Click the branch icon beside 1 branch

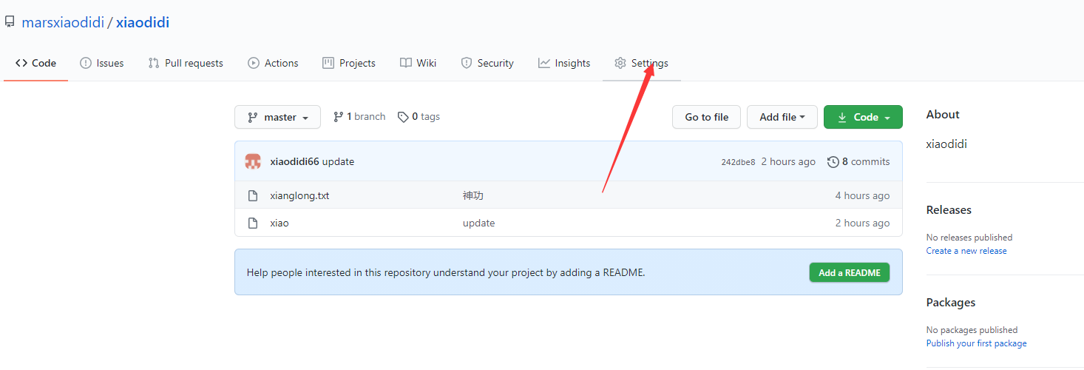[339, 117]
